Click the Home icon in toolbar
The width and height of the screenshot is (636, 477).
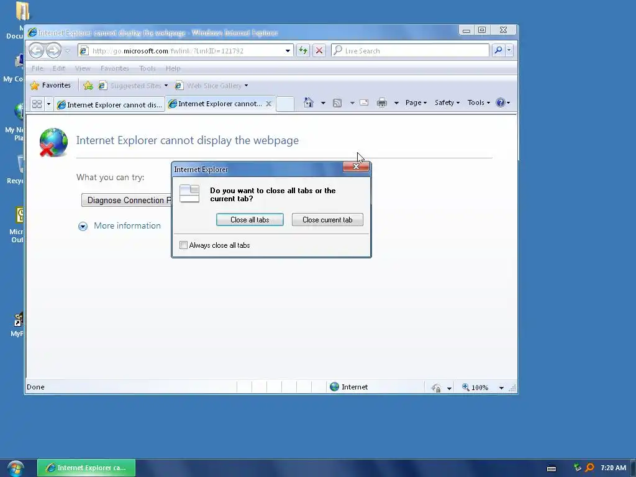[x=309, y=102]
